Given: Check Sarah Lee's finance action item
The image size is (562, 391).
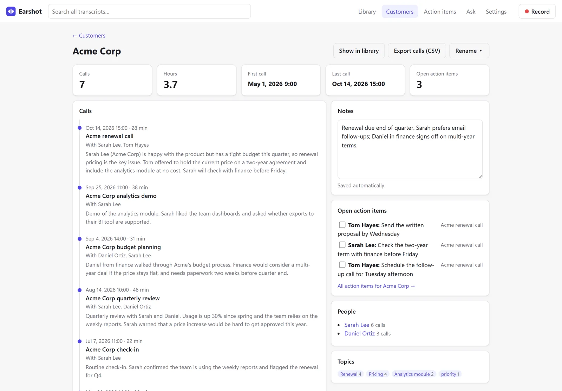Looking at the screenshot, I should [x=342, y=245].
